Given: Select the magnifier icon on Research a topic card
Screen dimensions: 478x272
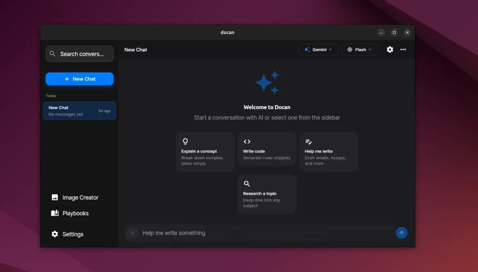Looking at the screenshot, I should [x=247, y=184].
